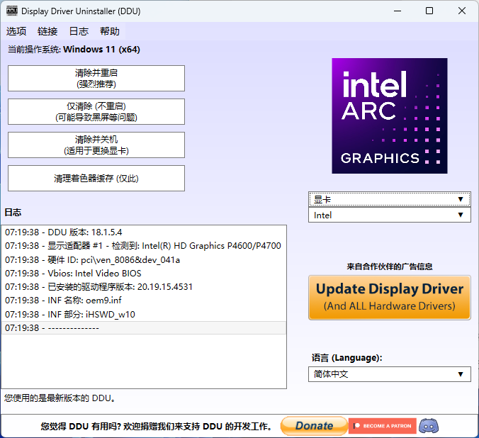Click the Donate PayPal button
Image resolution: width=479 pixels, height=438 pixels.
coord(314,426)
